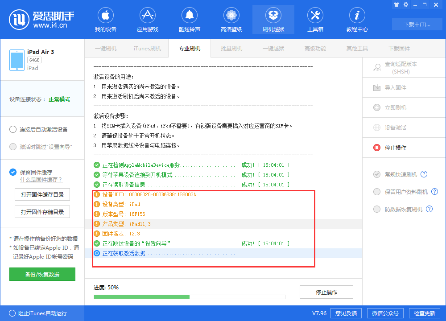Open the 下载固件 tab

coord(398,48)
